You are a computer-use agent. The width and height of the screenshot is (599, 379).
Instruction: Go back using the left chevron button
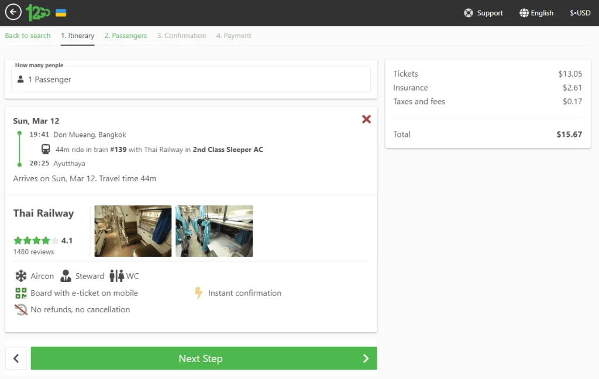click(x=16, y=359)
